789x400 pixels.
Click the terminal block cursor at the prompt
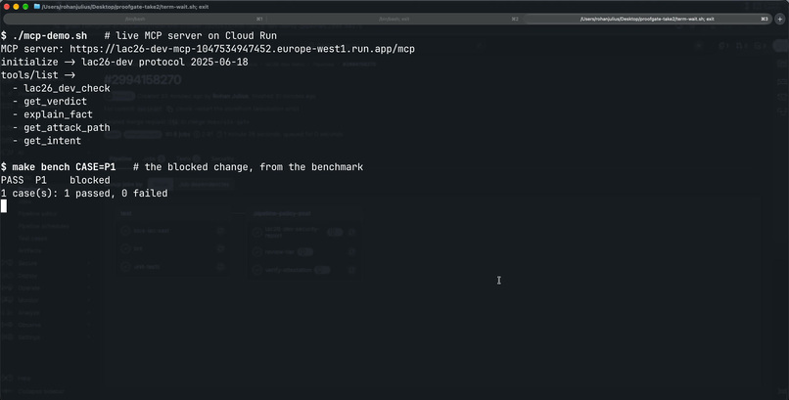click(x=4, y=206)
